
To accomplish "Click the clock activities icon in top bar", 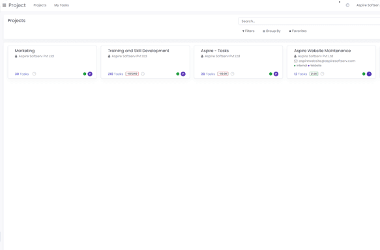I will [347, 5].
